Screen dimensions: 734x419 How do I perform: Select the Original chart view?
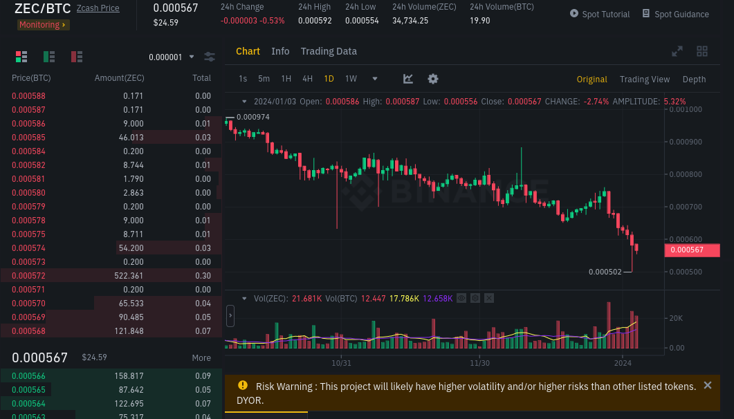tap(591, 80)
